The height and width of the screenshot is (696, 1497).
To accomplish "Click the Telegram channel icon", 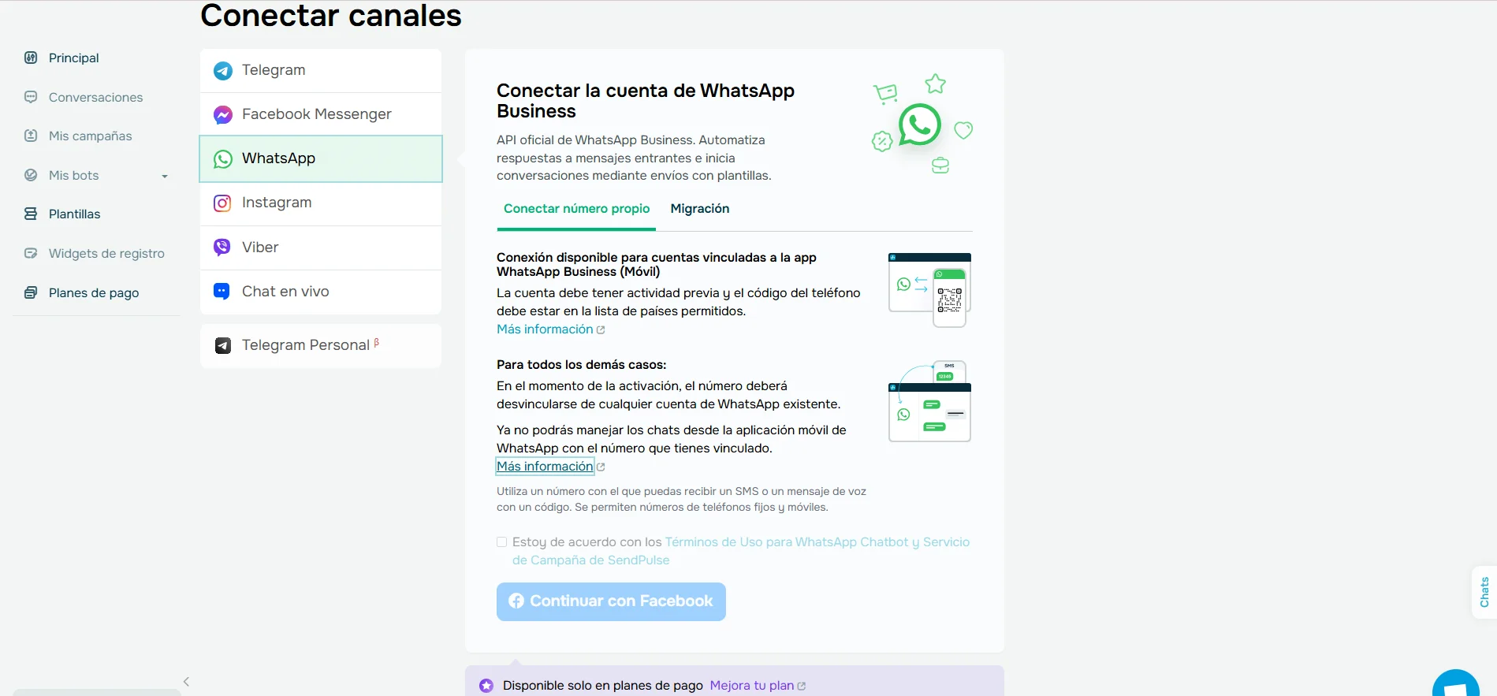I will pos(223,70).
